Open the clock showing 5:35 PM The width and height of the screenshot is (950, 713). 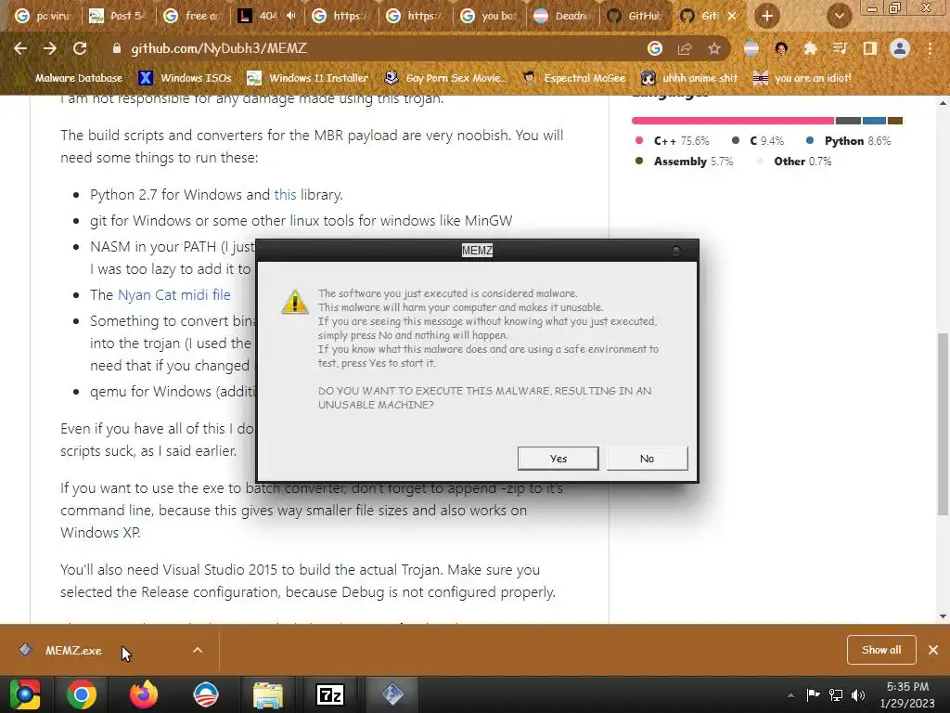point(907,694)
